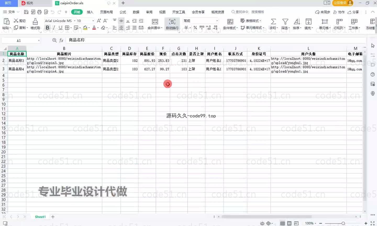Apply percent style to cells
The image size is (377, 226).
195,28
